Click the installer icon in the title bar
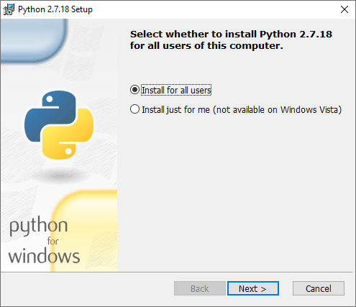This screenshot has width=356, height=307. [9, 9]
